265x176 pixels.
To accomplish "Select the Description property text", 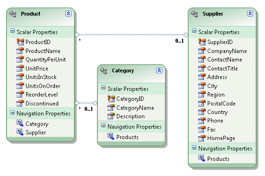I will click(x=131, y=116).
